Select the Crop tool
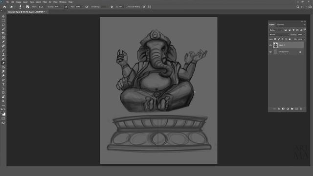Viewport: 313px width, 176px height. coord(3,33)
